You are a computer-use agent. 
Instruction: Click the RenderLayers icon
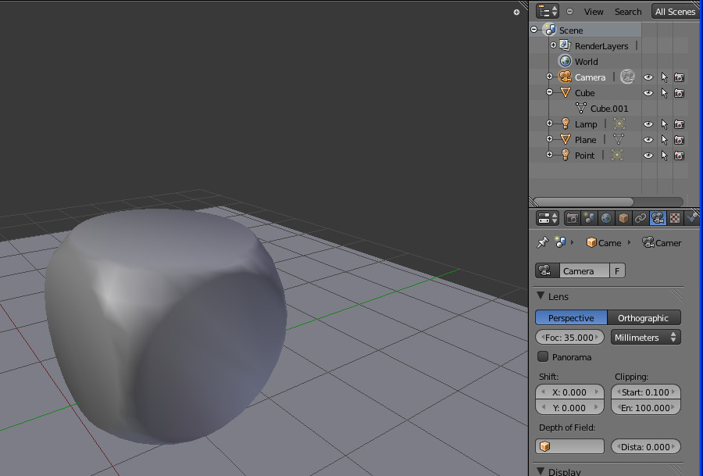pyautogui.click(x=565, y=45)
